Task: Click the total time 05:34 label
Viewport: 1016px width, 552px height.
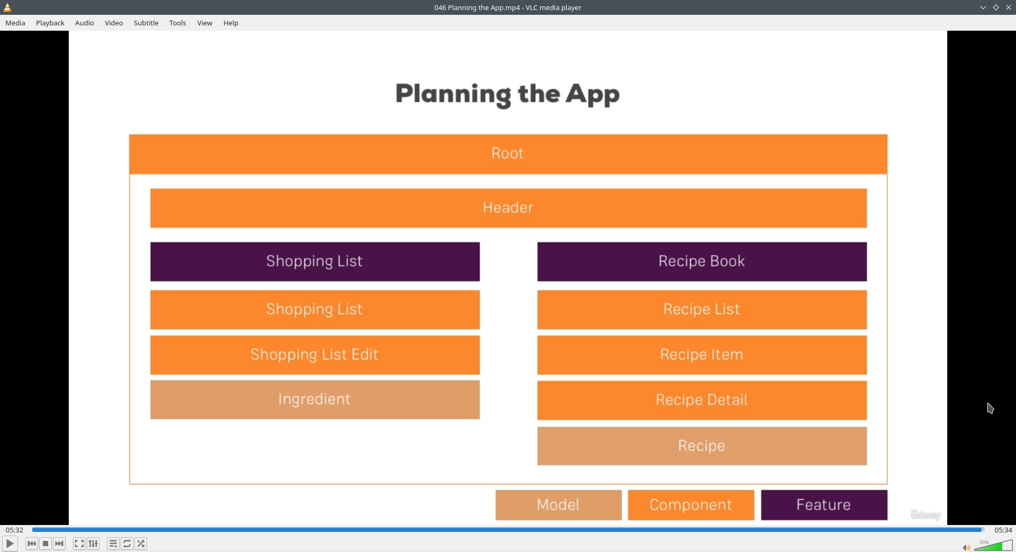Action: tap(1003, 530)
